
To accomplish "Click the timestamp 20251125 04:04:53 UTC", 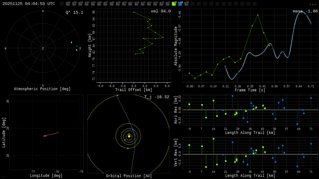I will coord(29,4).
